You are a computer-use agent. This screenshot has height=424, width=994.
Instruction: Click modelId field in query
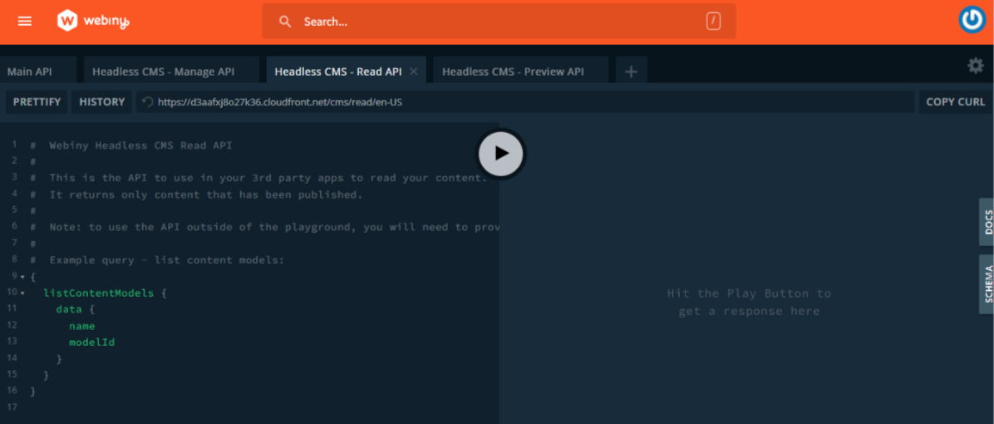coord(92,343)
